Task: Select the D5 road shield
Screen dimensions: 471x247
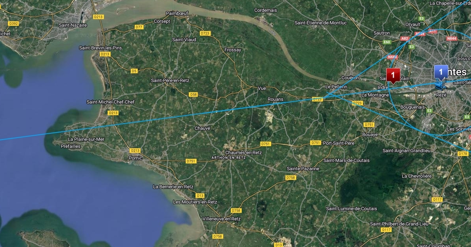Action: [134, 71]
